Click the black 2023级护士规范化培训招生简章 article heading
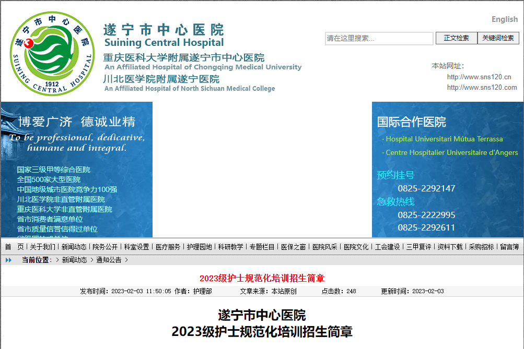This screenshot has width=524, height=349. (x=262, y=332)
